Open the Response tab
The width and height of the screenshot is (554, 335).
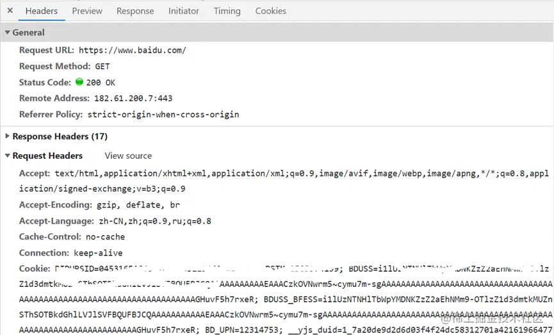pyautogui.click(x=135, y=11)
